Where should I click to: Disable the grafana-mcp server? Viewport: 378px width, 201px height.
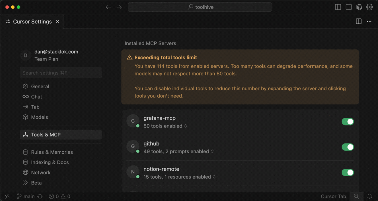pos(348,121)
